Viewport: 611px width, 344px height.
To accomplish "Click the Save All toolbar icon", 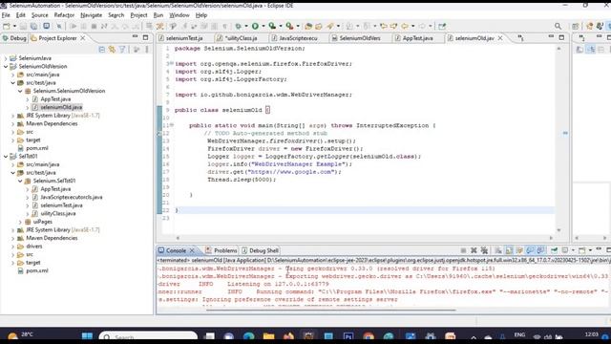I will click(x=34, y=26).
